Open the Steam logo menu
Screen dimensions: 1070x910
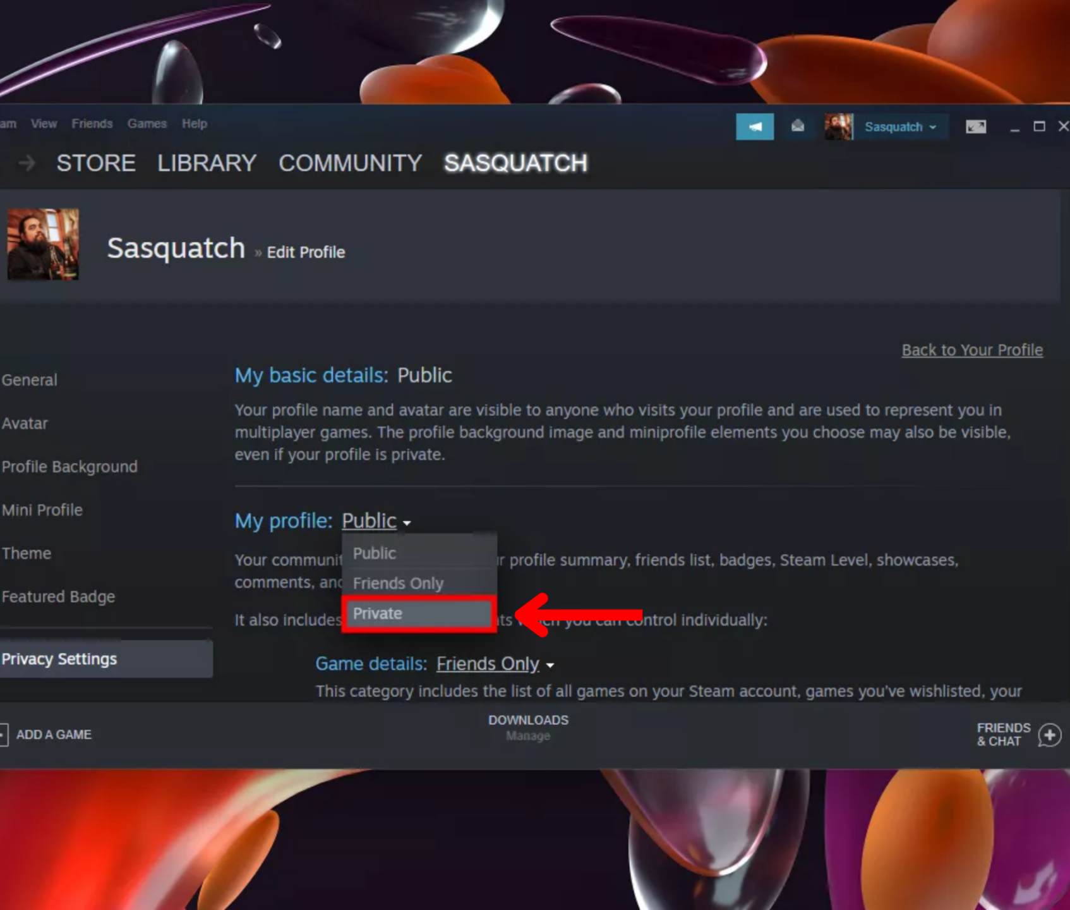(6, 123)
